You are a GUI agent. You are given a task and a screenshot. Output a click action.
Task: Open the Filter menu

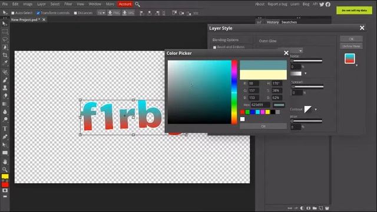68,4
